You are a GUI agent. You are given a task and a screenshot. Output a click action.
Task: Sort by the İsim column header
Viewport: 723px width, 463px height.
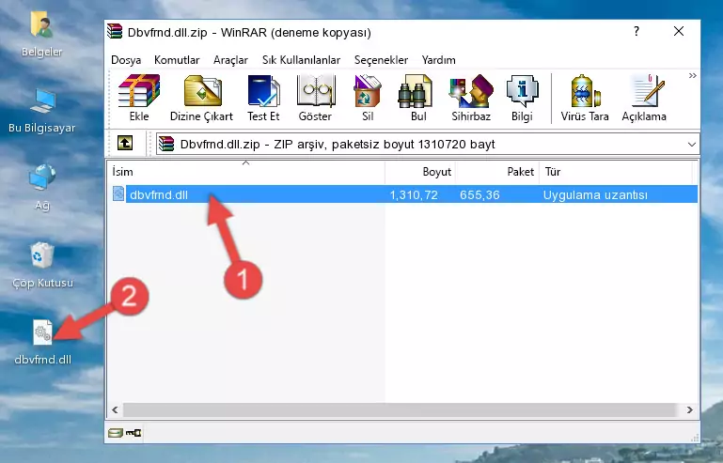[246, 172]
